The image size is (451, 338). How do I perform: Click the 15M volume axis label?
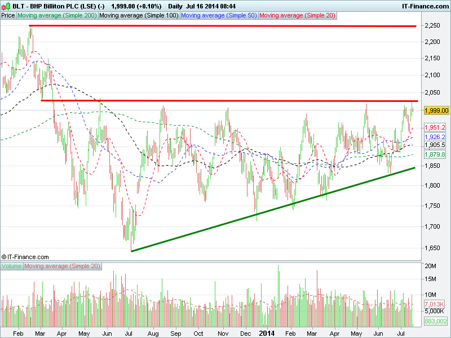pos(430,279)
